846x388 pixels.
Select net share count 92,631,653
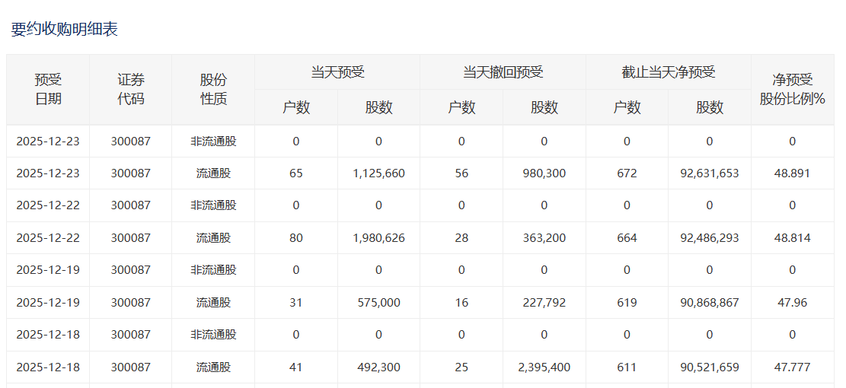click(710, 173)
